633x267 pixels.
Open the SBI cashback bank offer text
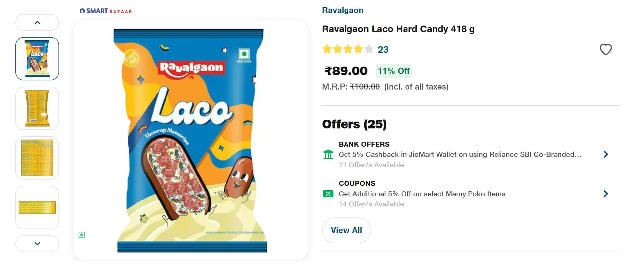(460, 154)
